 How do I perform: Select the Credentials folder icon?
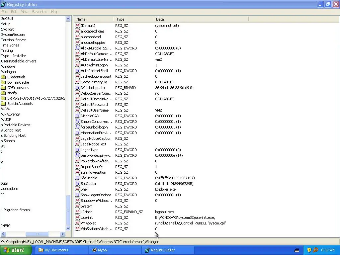[3, 77]
